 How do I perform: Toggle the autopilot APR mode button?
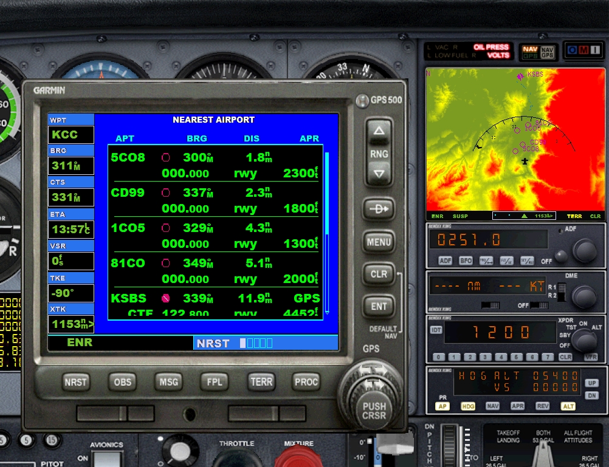[x=517, y=406]
